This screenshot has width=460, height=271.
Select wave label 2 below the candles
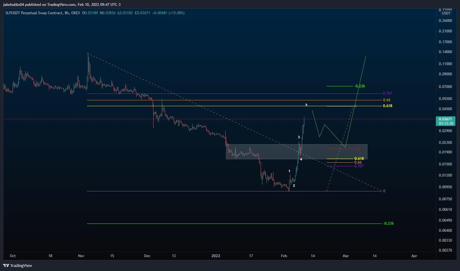[x=294, y=186]
